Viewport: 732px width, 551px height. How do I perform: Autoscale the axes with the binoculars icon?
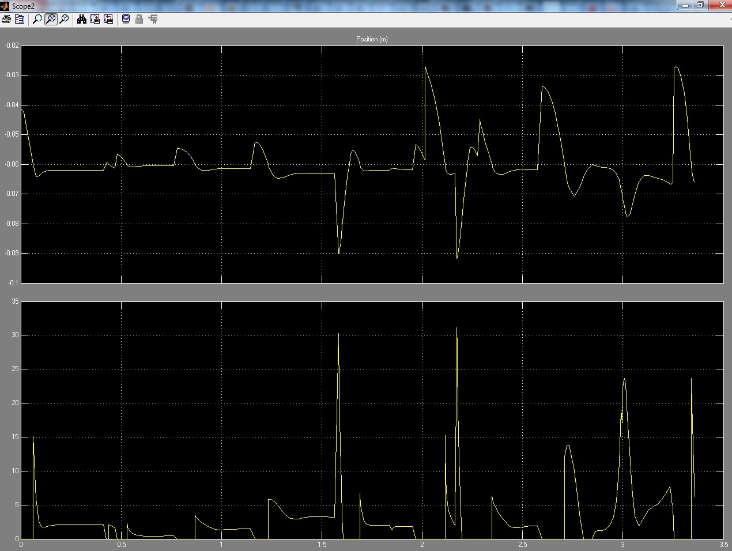click(82, 19)
